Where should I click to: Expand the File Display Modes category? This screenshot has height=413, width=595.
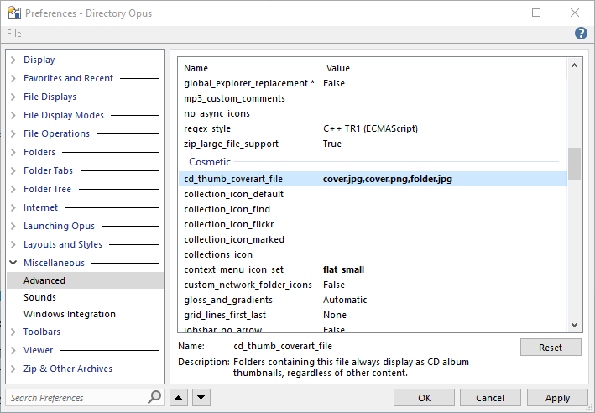pyautogui.click(x=13, y=115)
